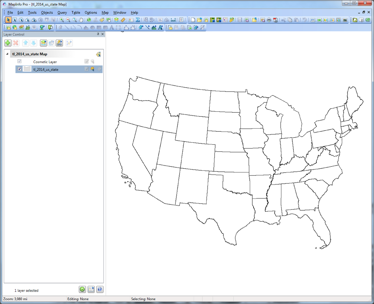The image size is (374, 304).
Task: Click the Sigma Statistics icon
Action: pyautogui.click(x=138, y=20)
